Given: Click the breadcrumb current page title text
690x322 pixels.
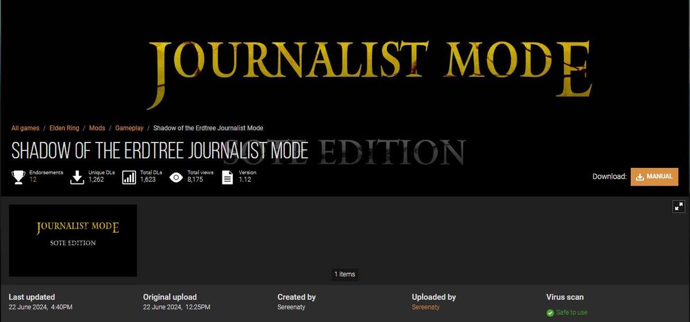Looking at the screenshot, I should (x=208, y=128).
